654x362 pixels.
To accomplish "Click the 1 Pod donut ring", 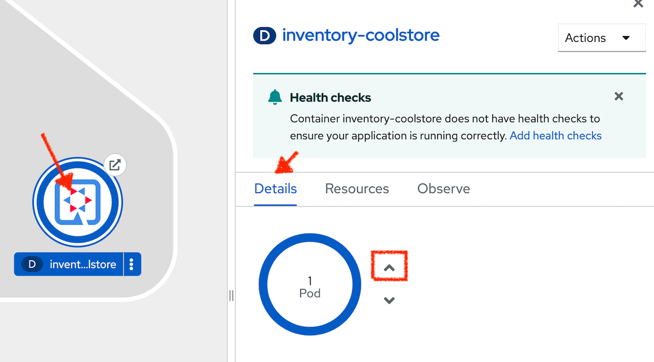I will [310, 284].
